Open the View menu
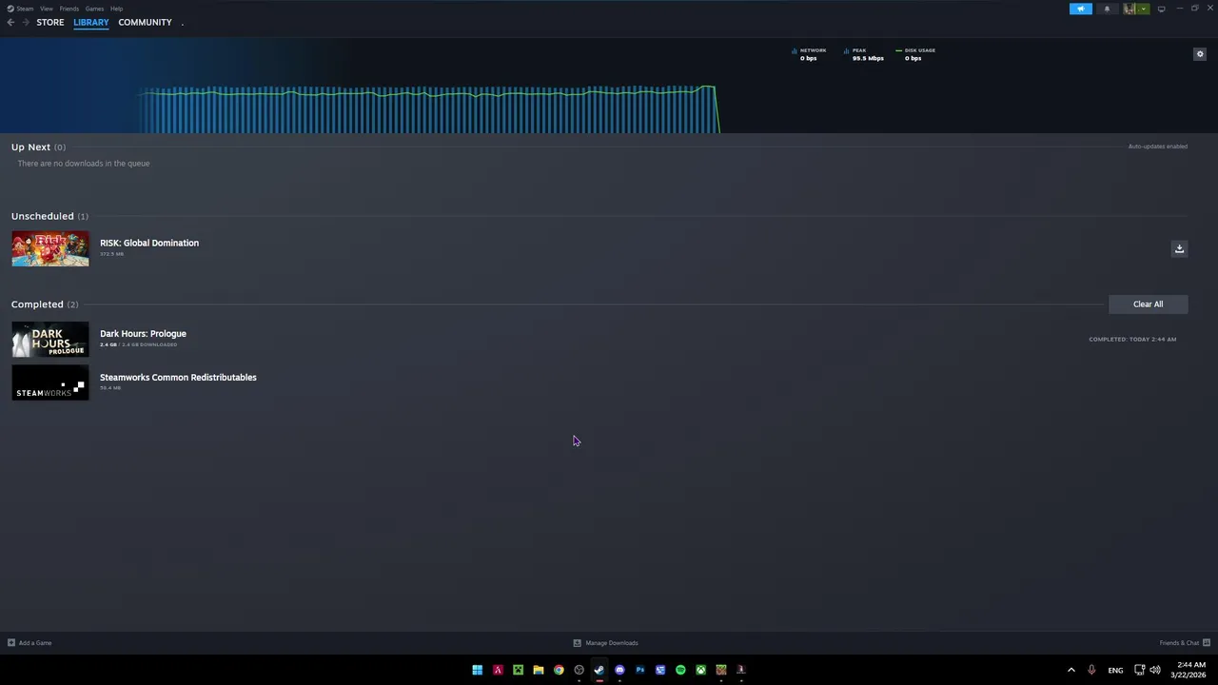 [47, 9]
